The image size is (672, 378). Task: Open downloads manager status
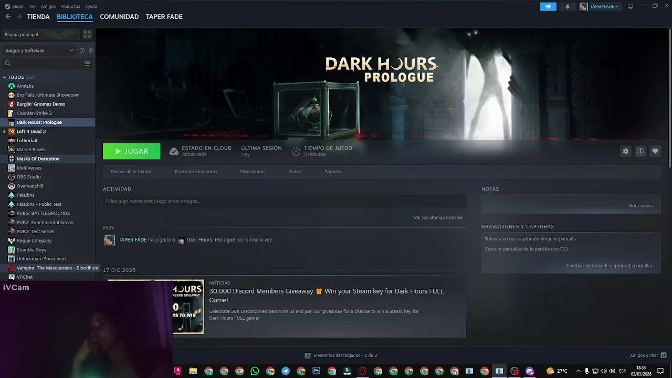pos(341,355)
